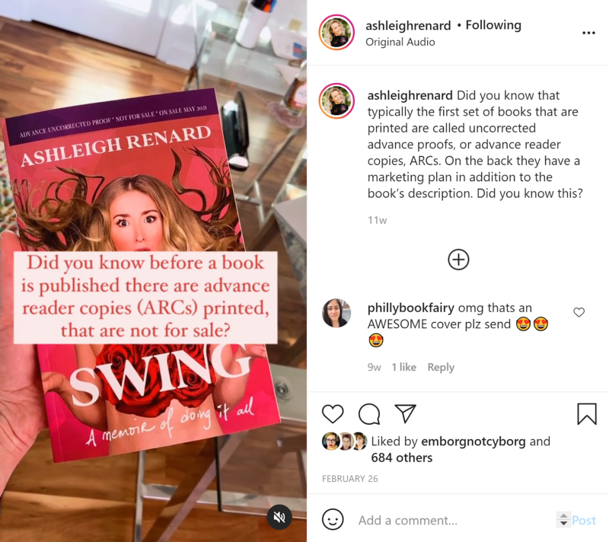The height and width of the screenshot is (542, 609).
Task: Click the Post comment button
Action: click(x=584, y=520)
